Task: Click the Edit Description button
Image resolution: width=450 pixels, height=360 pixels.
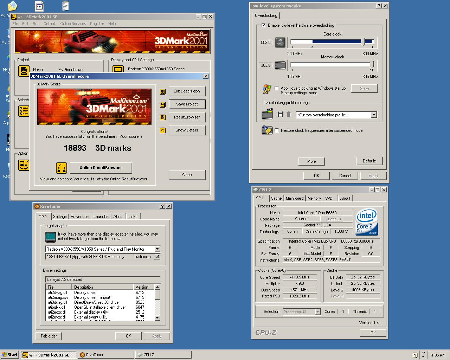Action: [187, 91]
